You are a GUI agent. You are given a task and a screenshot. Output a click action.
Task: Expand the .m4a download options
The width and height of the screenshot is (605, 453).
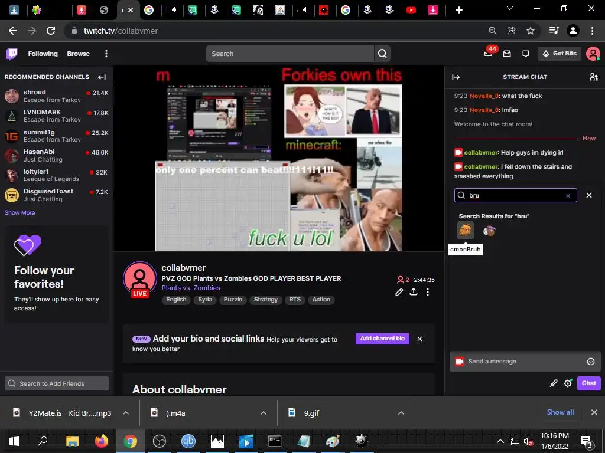[264, 413]
